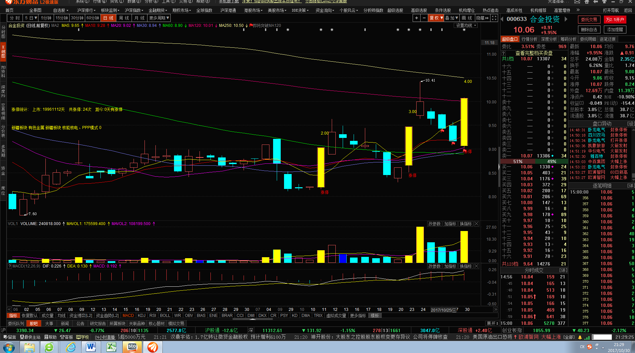The image size is (635, 353).
Task: Open 全景图 menu item
Action: tap(35, 10)
